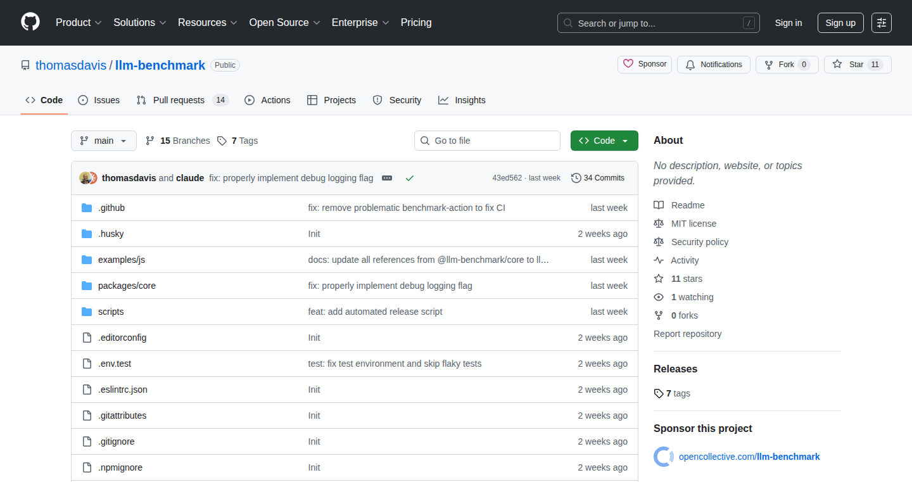This screenshot has width=912, height=482.
Task: Expand the Resources menu
Action: click(x=208, y=23)
